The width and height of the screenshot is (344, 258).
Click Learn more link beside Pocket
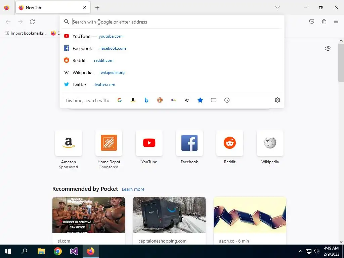point(133,189)
